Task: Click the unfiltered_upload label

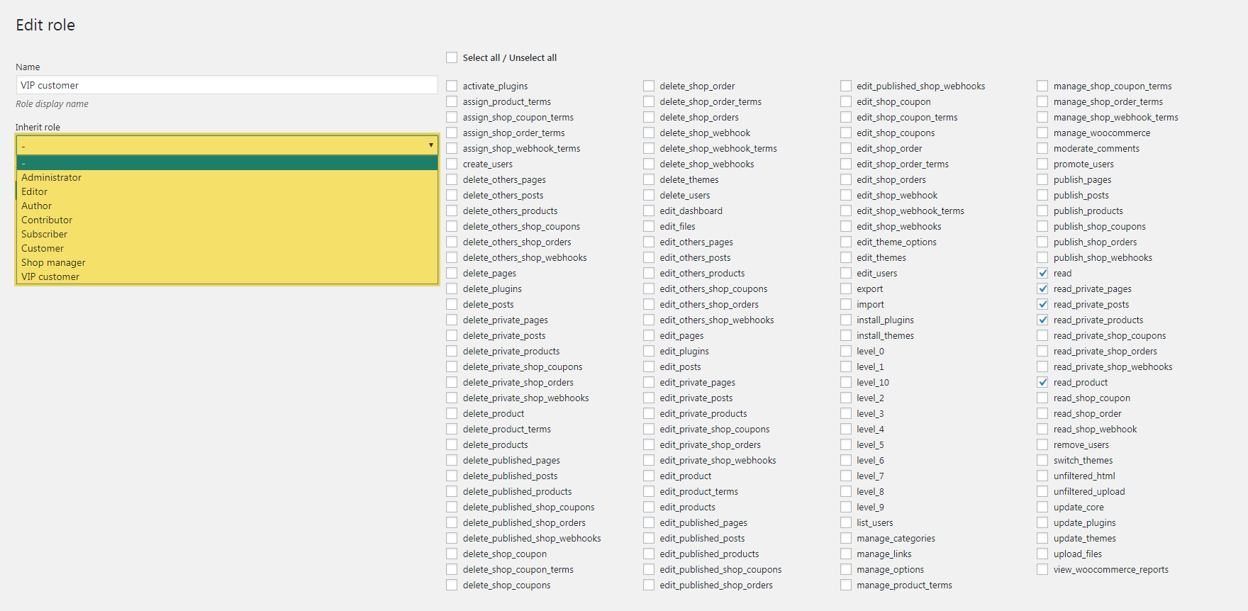Action: (1088, 492)
